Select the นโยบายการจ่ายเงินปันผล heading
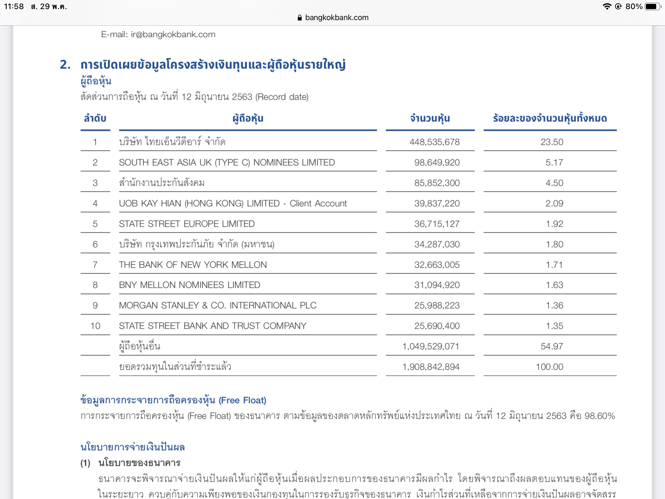The height and width of the screenshot is (499, 665). pyautogui.click(x=132, y=447)
